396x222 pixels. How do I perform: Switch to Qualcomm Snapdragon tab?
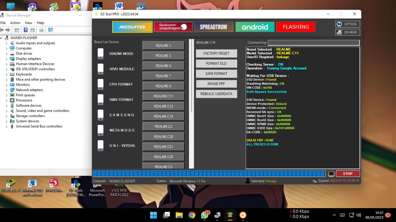tap(173, 27)
